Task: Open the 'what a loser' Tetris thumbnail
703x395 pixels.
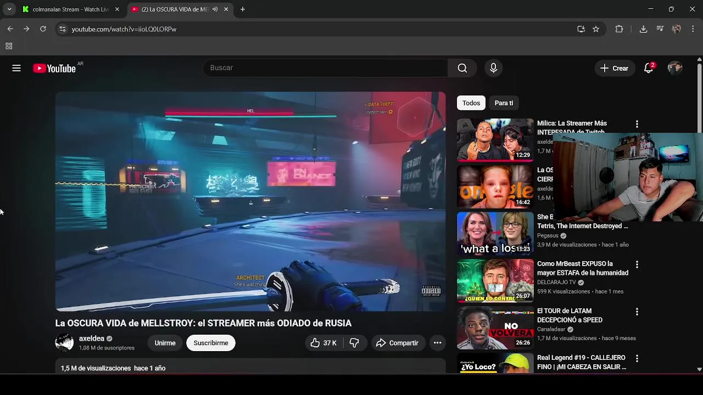Action: tap(495, 234)
